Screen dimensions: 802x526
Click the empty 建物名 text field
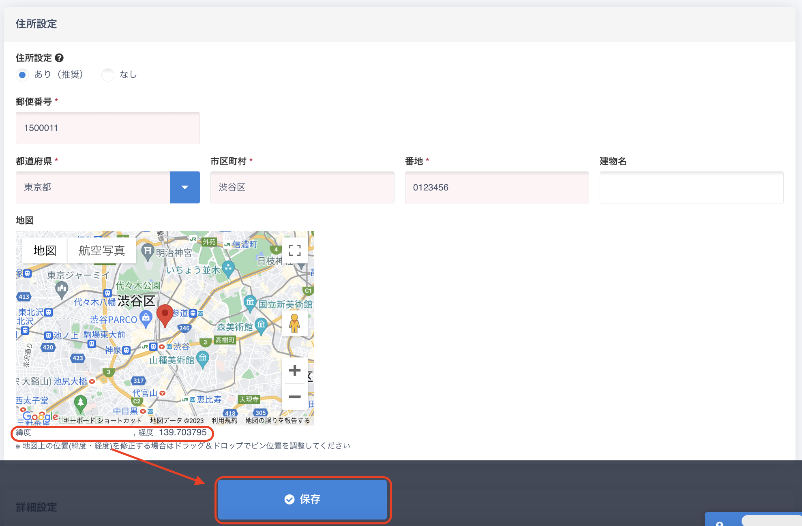pyautogui.click(x=691, y=187)
